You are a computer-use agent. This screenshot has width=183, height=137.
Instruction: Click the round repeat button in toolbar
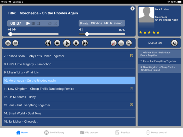click(8, 43)
